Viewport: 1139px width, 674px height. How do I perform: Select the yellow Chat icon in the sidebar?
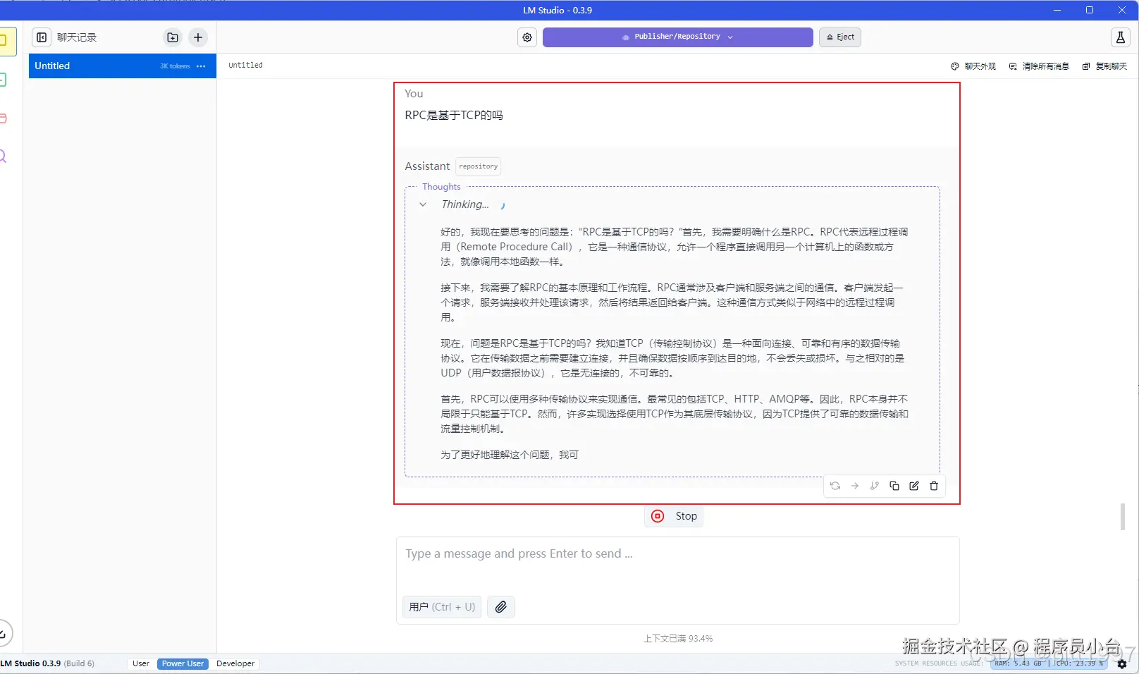7,41
